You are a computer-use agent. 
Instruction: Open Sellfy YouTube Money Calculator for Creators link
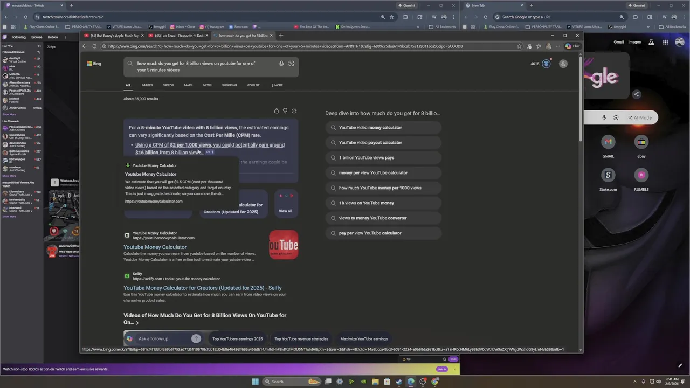pyautogui.click(x=203, y=288)
